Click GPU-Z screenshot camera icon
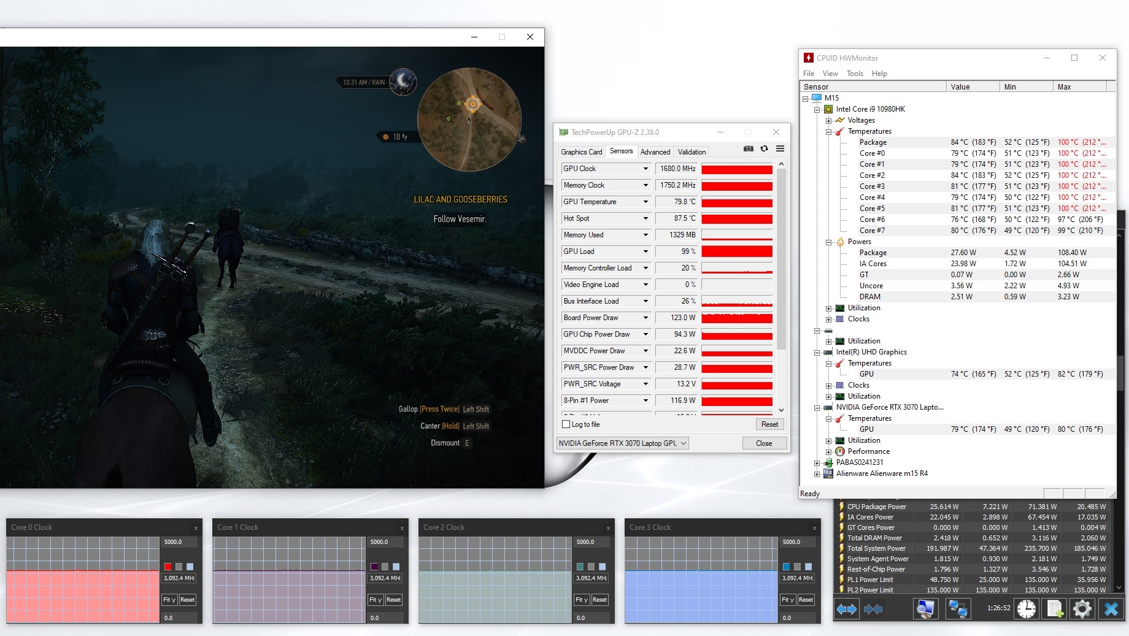 pyautogui.click(x=748, y=148)
